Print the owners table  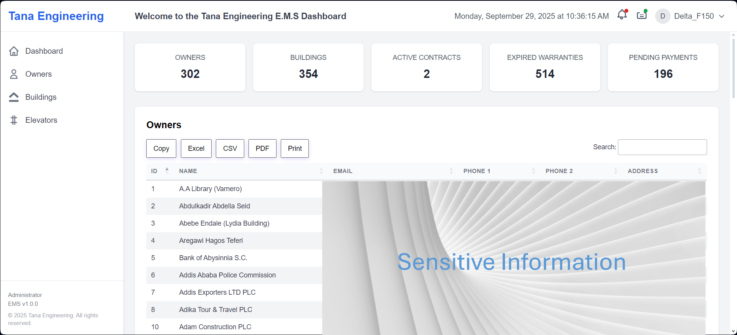coord(295,149)
